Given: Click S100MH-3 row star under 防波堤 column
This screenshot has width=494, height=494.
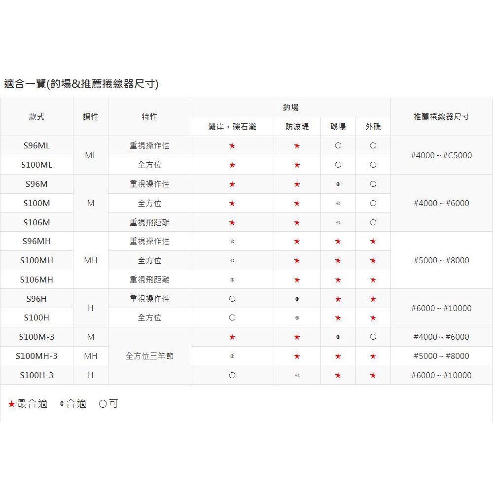Looking at the screenshot, I should [x=297, y=356].
